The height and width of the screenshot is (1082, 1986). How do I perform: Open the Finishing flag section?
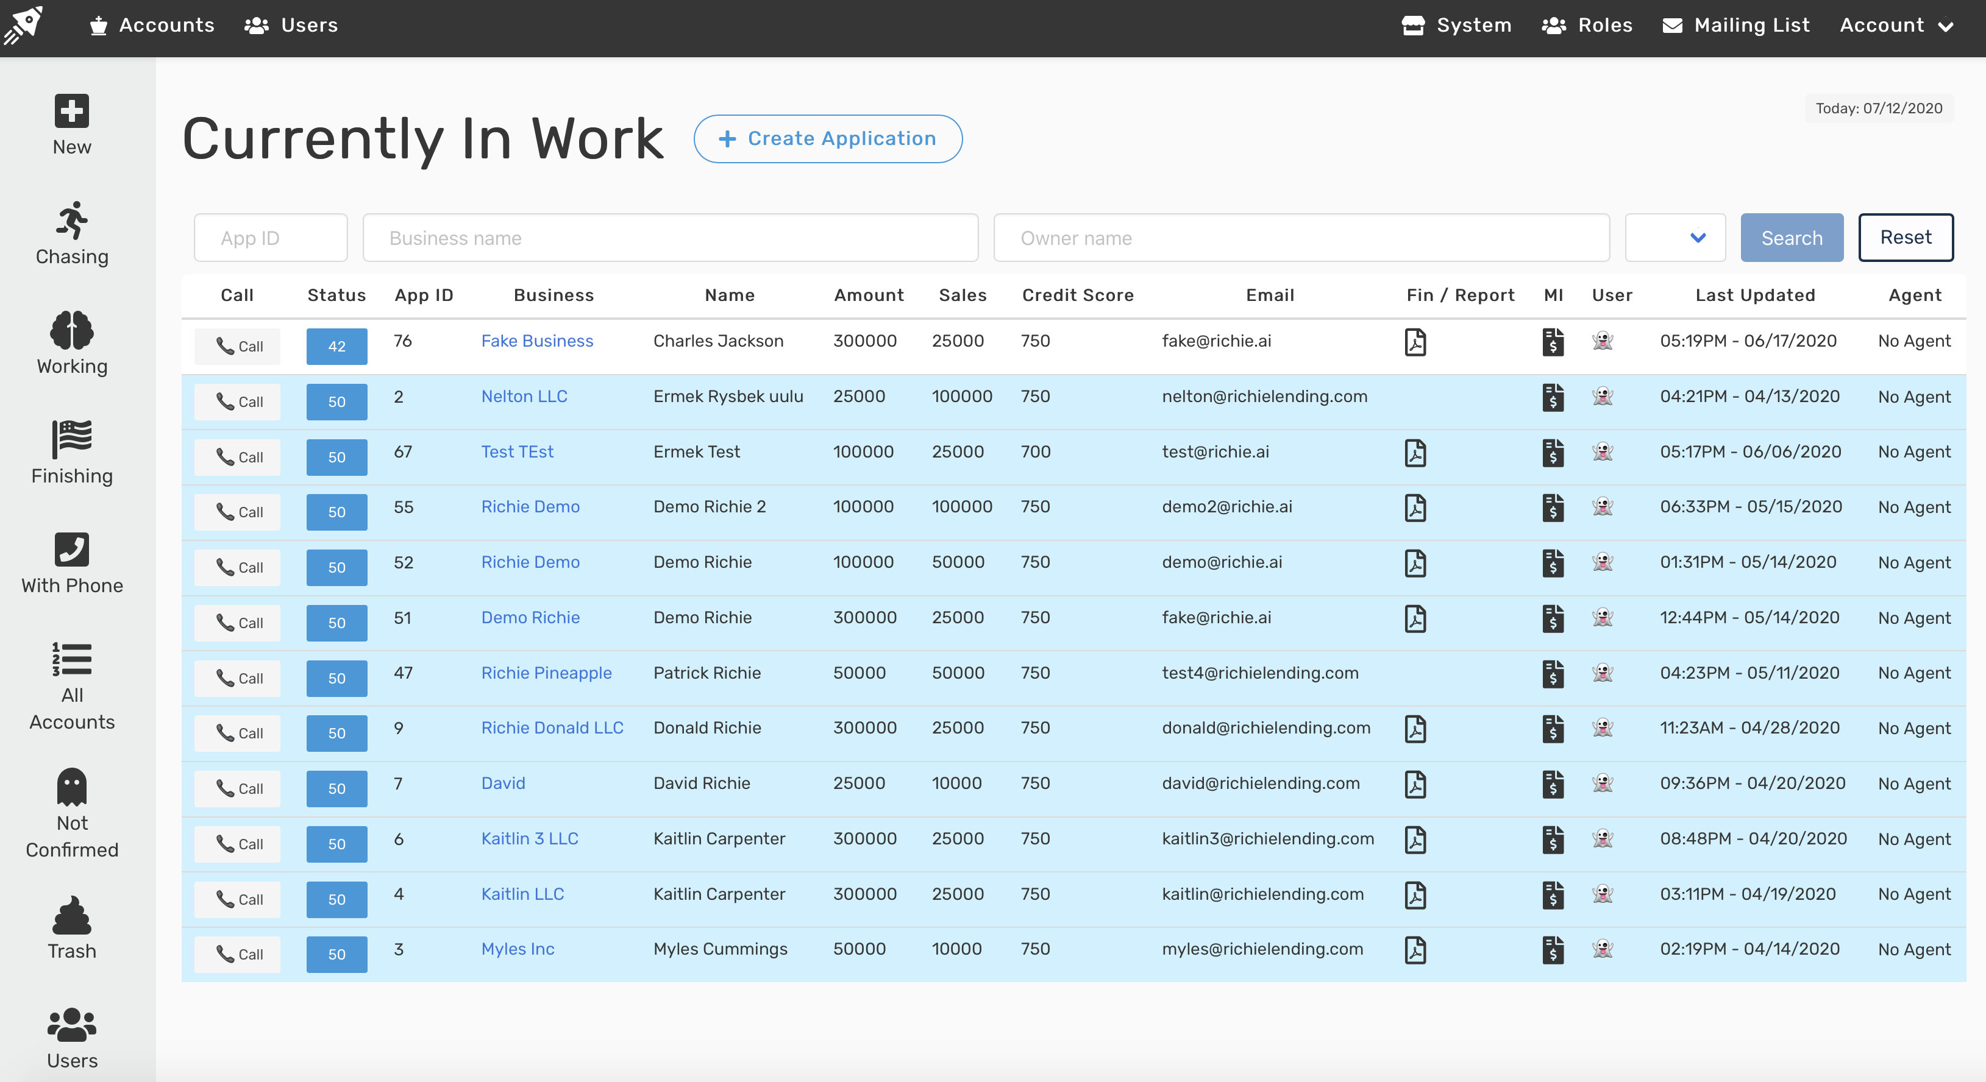coord(72,453)
